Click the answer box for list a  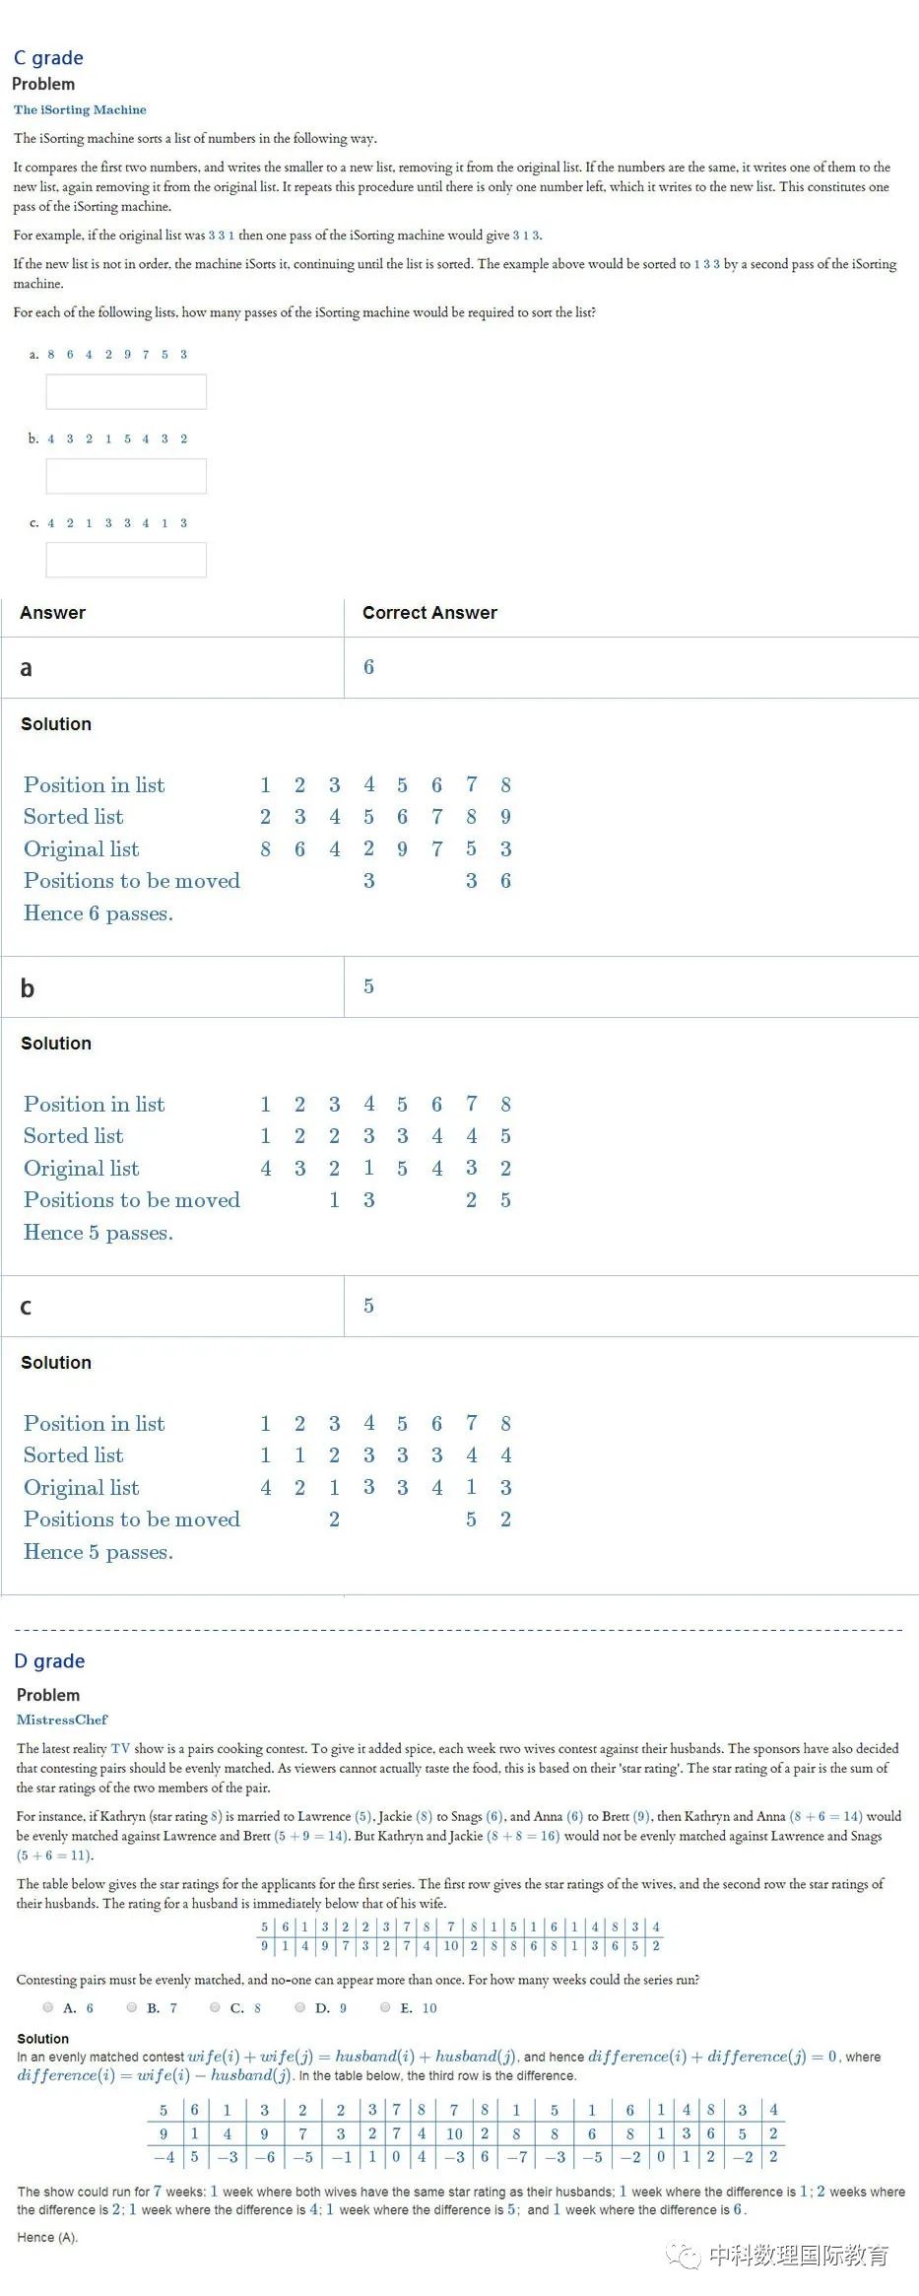[x=126, y=391]
